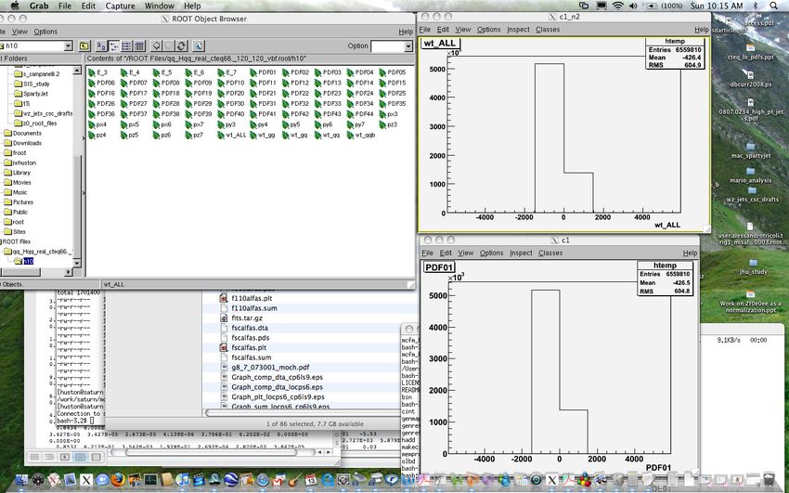Image resolution: width=789 pixels, height=493 pixels.
Task: Select the pz7 leaf in browser contents
Action: click(194, 135)
